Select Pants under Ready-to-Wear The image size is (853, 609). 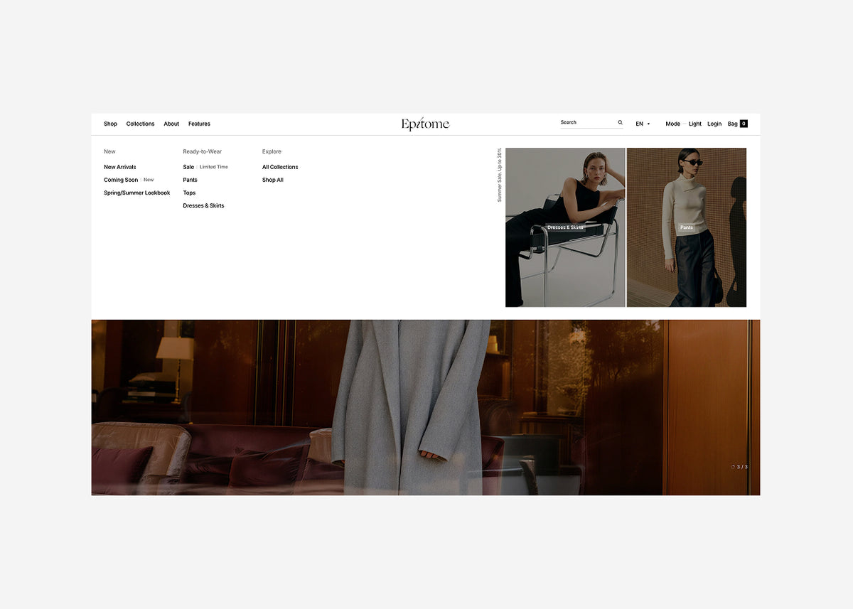click(x=190, y=180)
